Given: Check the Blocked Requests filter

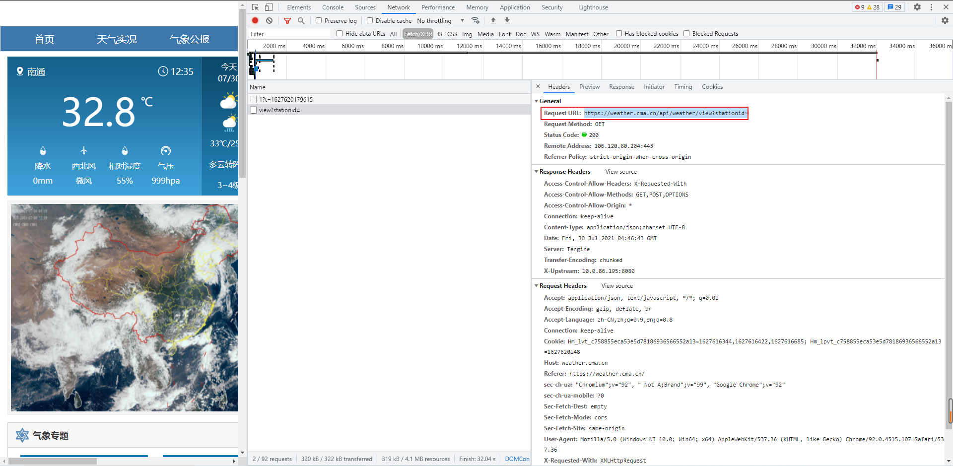Looking at the screenshot, I should [x=686, y=33].
